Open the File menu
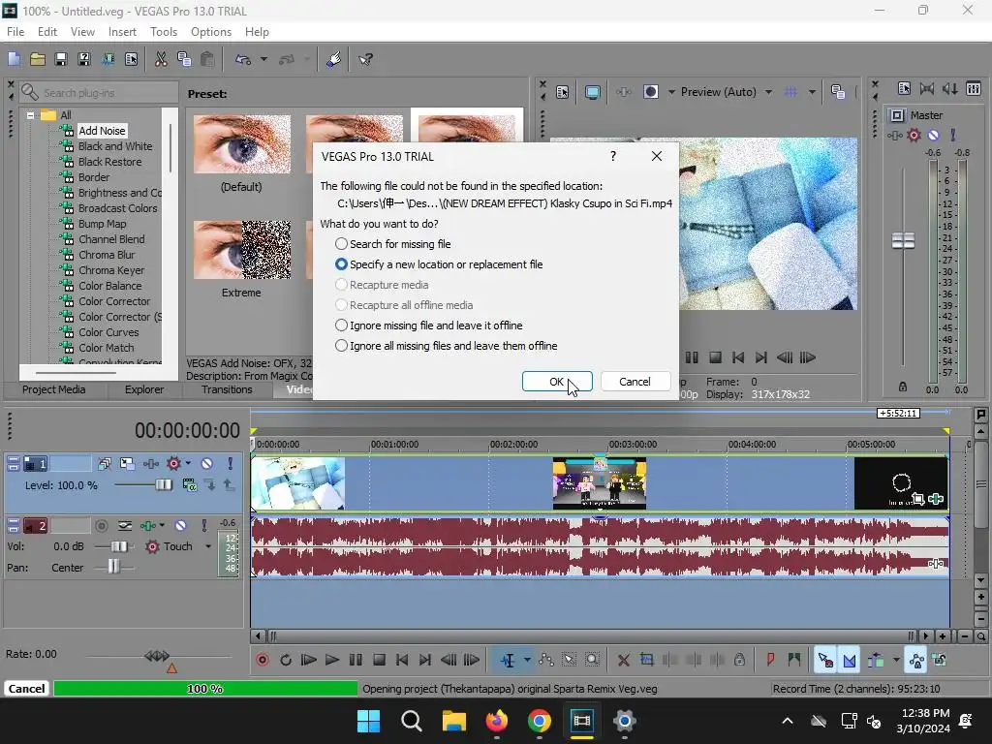This screenshot has width=992, height=744. pyautogui.click(x=15, y=32)
